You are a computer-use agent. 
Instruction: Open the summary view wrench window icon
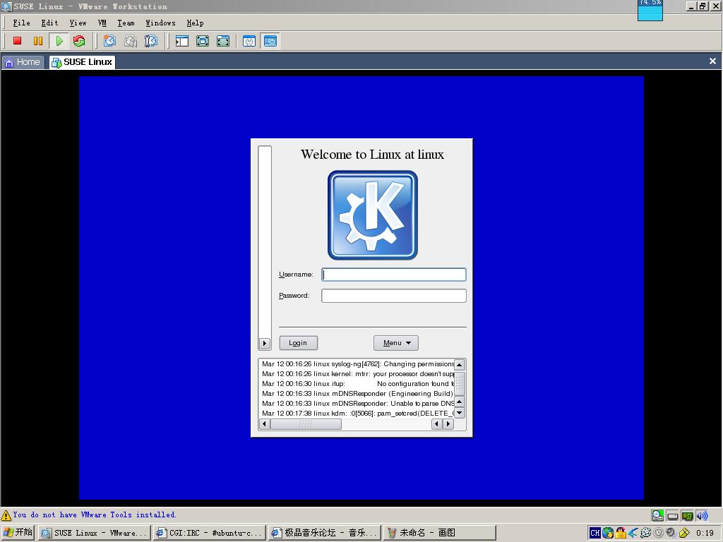(x=249, y=41)
